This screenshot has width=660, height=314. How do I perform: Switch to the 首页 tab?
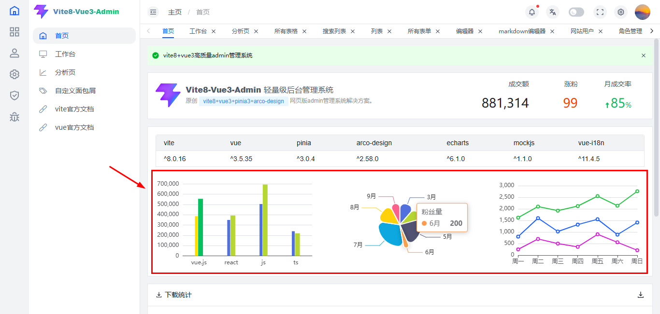tap(168, 31)
